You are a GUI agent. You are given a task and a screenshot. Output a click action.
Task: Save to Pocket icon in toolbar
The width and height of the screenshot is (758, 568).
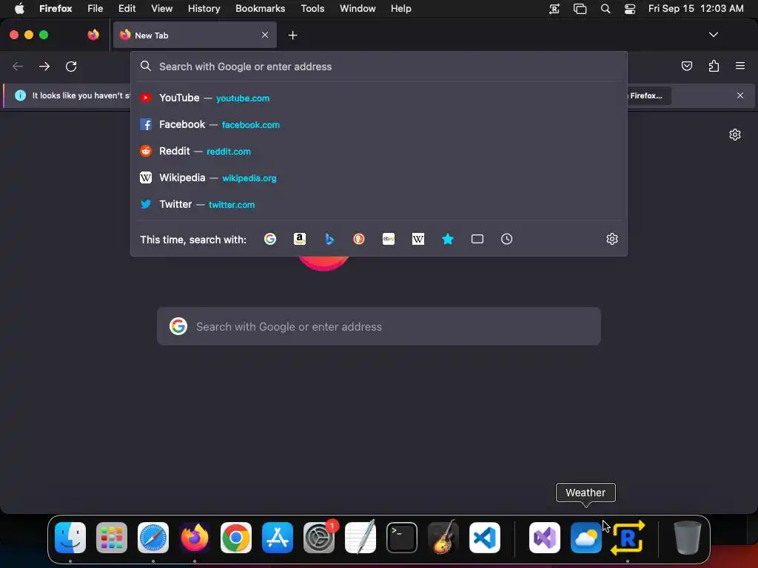pos(687,66)
